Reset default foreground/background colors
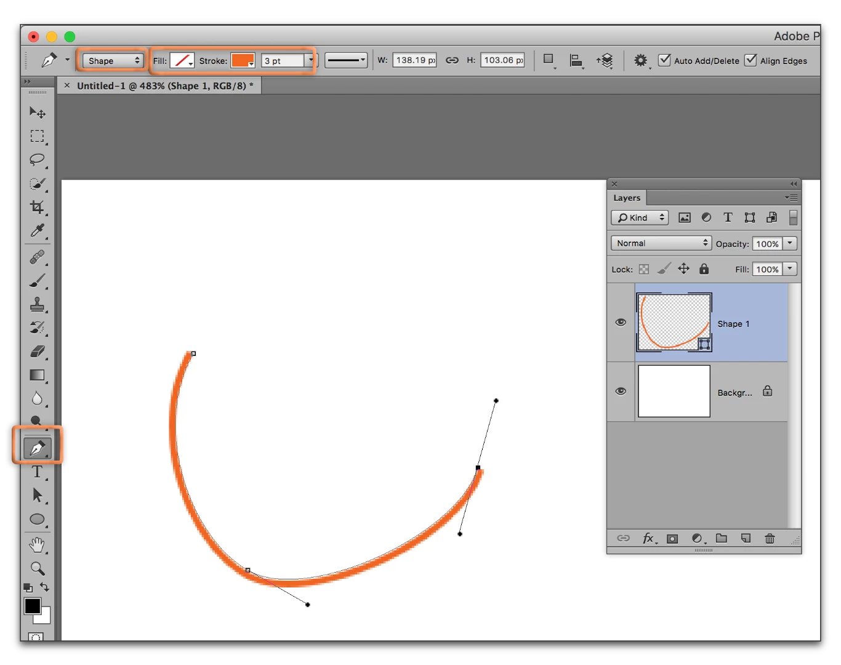The height and width of the screenshot is (665, 841). 28,587
